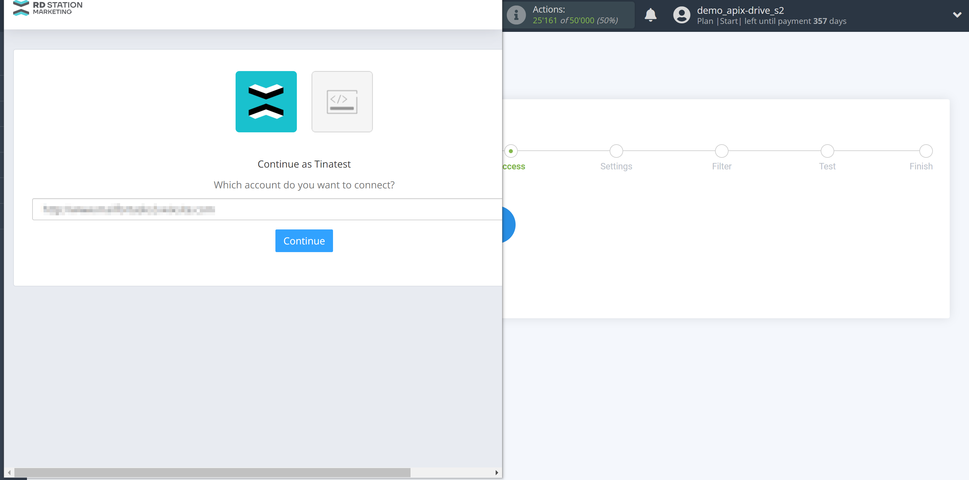Click the 25'161 of 50'000 actions counter
969x480 pixels.
coord(575,20)
